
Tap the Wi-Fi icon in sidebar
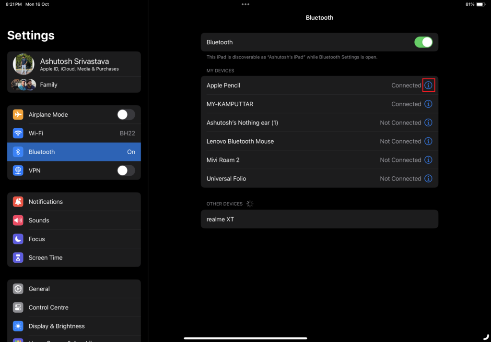pos(18,133)
